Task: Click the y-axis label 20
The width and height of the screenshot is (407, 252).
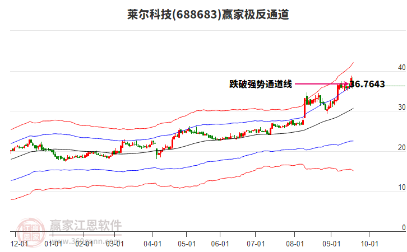Action: 401,147
